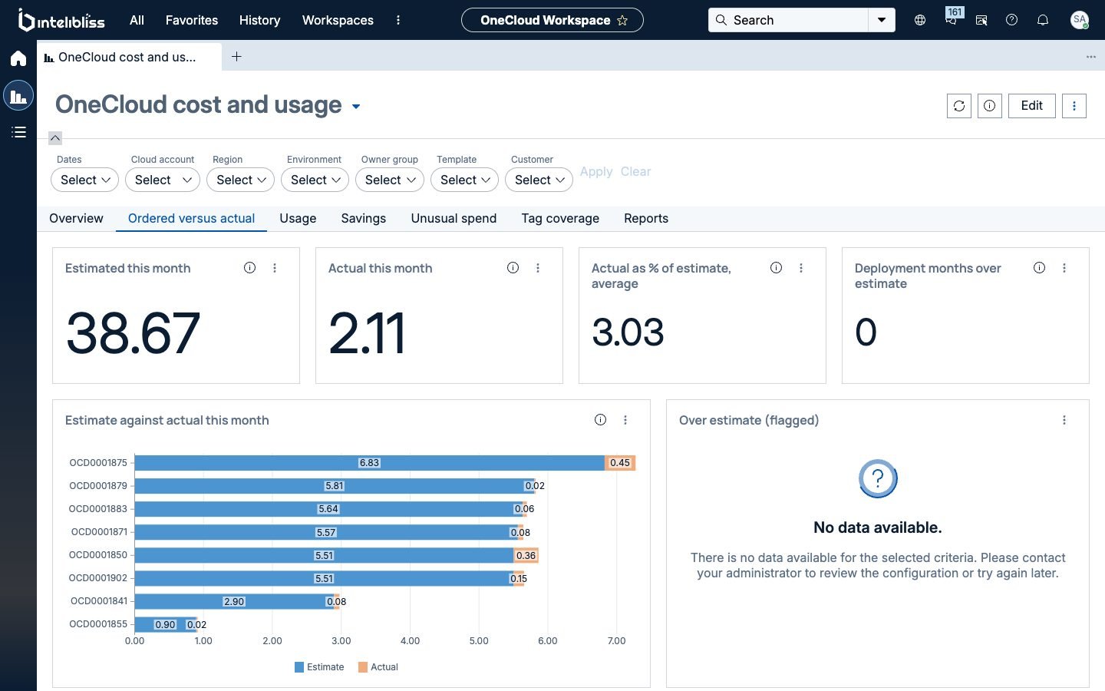
Task: Open the Owner group filter dropdown
Action: [390, 180]
